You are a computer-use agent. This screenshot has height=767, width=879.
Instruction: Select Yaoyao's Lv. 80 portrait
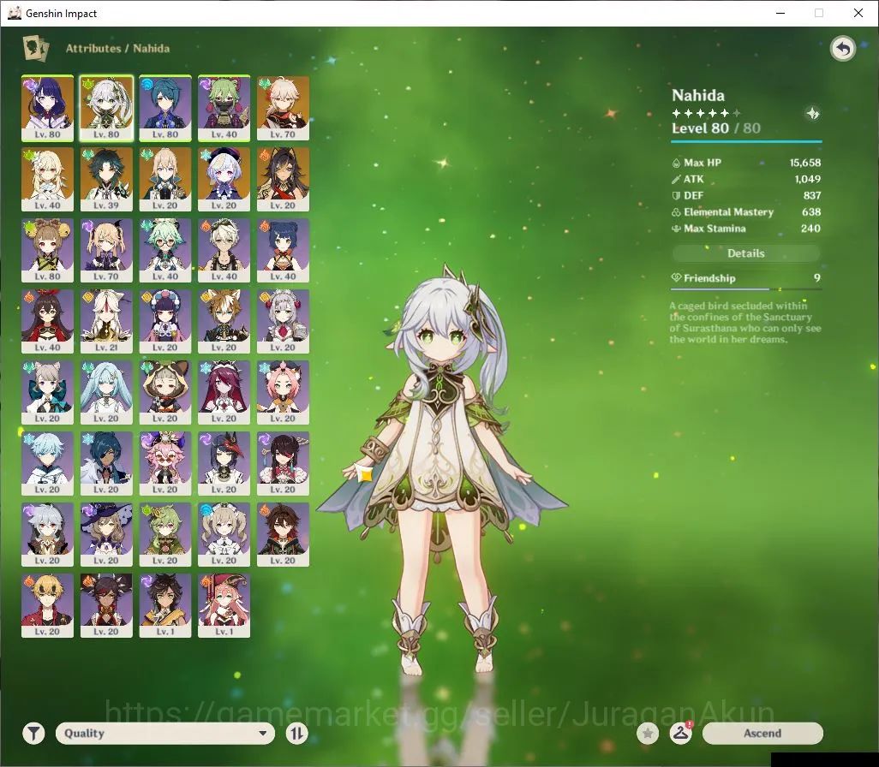point(48,251)
